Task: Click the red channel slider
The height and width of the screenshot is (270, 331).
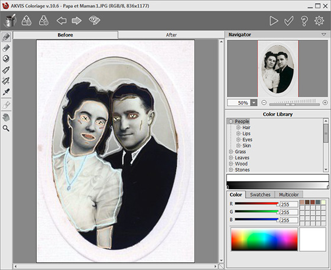Action: coord(257,204)
